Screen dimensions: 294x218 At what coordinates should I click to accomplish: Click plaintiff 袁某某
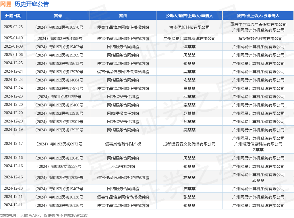[x=189, y=105]
